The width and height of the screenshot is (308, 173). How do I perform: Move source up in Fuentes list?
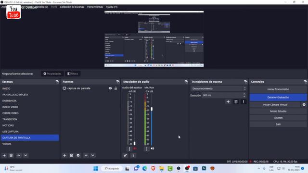[x=86, y=155]
